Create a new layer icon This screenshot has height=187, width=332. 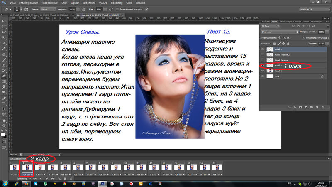coord(317,108)
